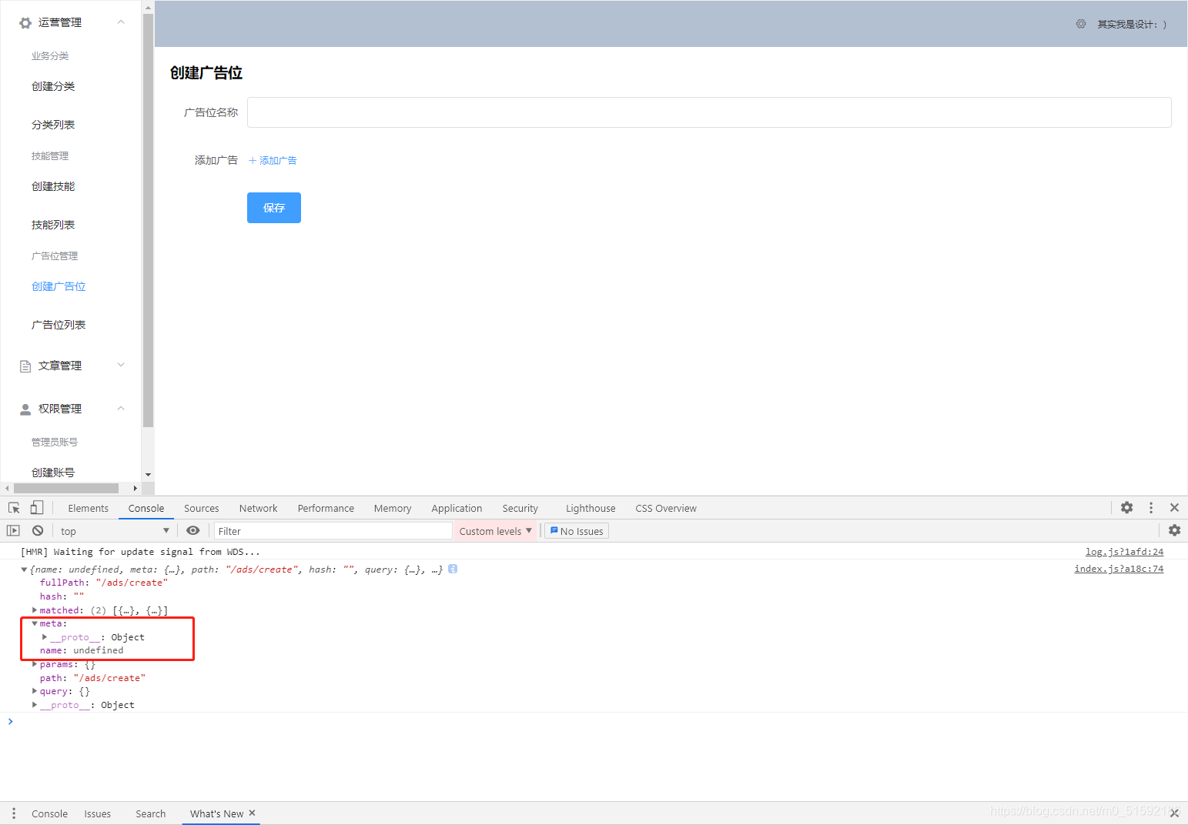Open the Network tab
Screen dimensions: 1188x825
259,509
